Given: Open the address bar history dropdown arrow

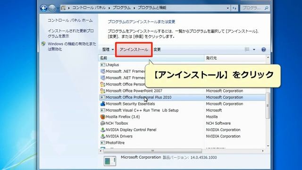Looking at the screenshot, I should [x=227, y=8].
